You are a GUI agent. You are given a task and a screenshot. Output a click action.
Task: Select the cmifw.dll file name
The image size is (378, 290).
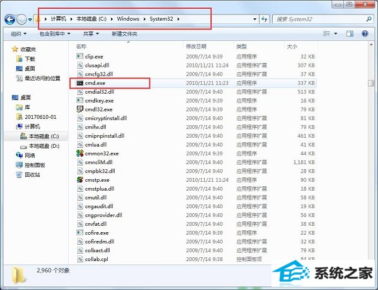click(95, 127)
